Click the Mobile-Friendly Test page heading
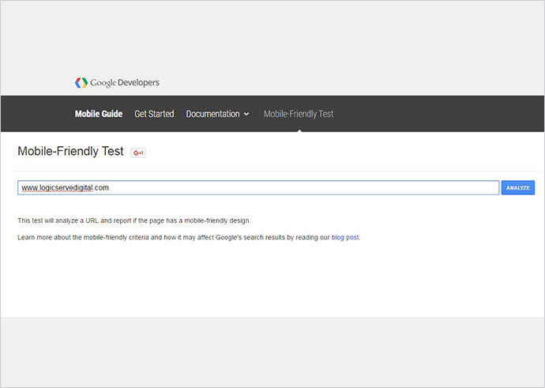 70,152
